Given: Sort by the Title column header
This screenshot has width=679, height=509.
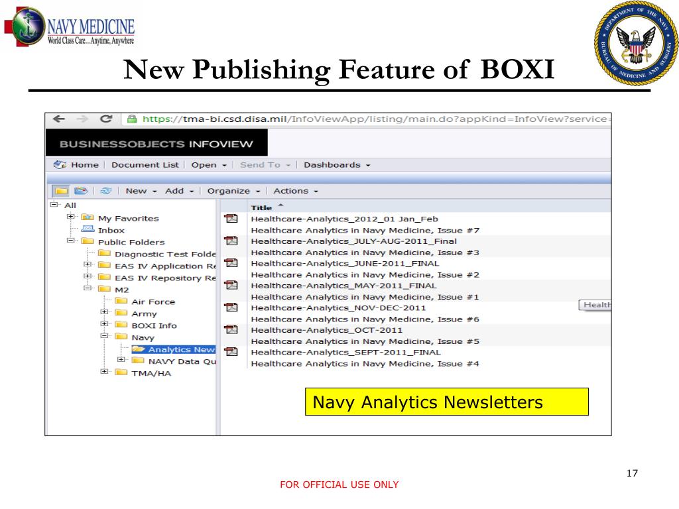Looking at the screenshot, I should pos(261,207).
